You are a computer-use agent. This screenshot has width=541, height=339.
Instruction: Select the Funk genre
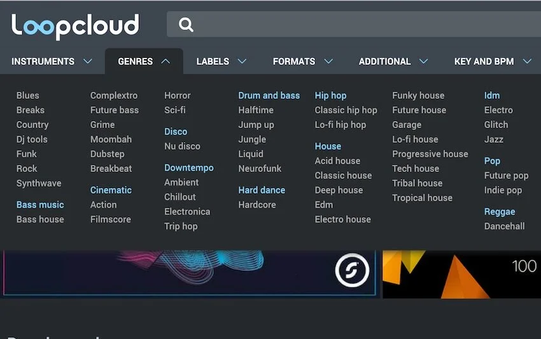click(x=26, y=154)
